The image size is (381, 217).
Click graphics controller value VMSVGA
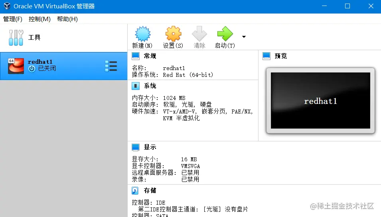(191, 166)
